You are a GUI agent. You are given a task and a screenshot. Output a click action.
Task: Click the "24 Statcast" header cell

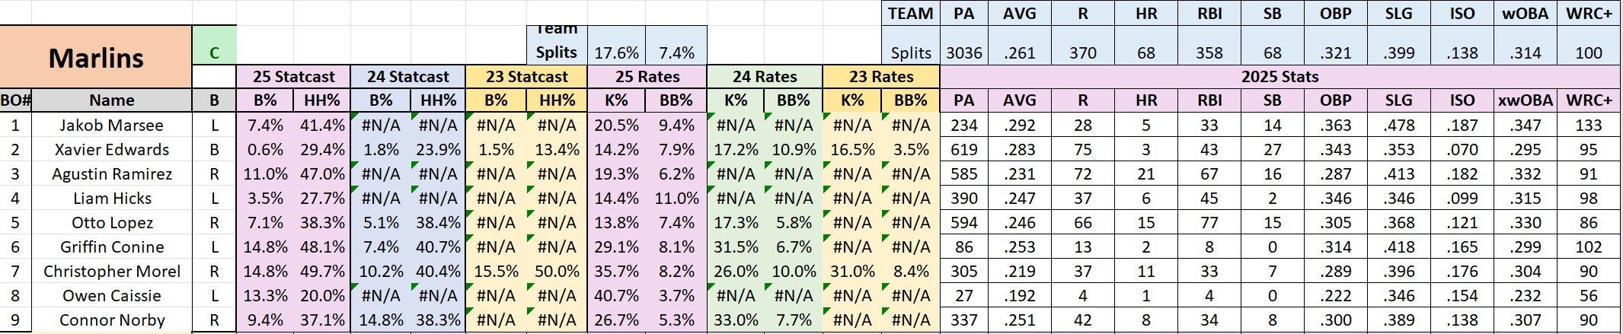[x=407, y=77]
